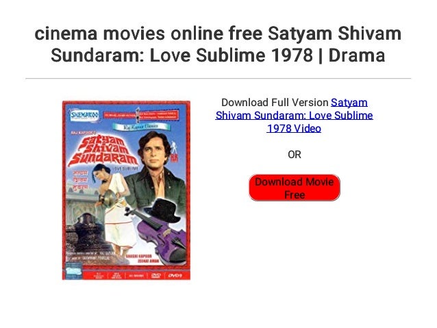Click the page heading about cinema movies online
Viewport: 437px width, 328px height.
pyautogui.click(x=218, y=44)
